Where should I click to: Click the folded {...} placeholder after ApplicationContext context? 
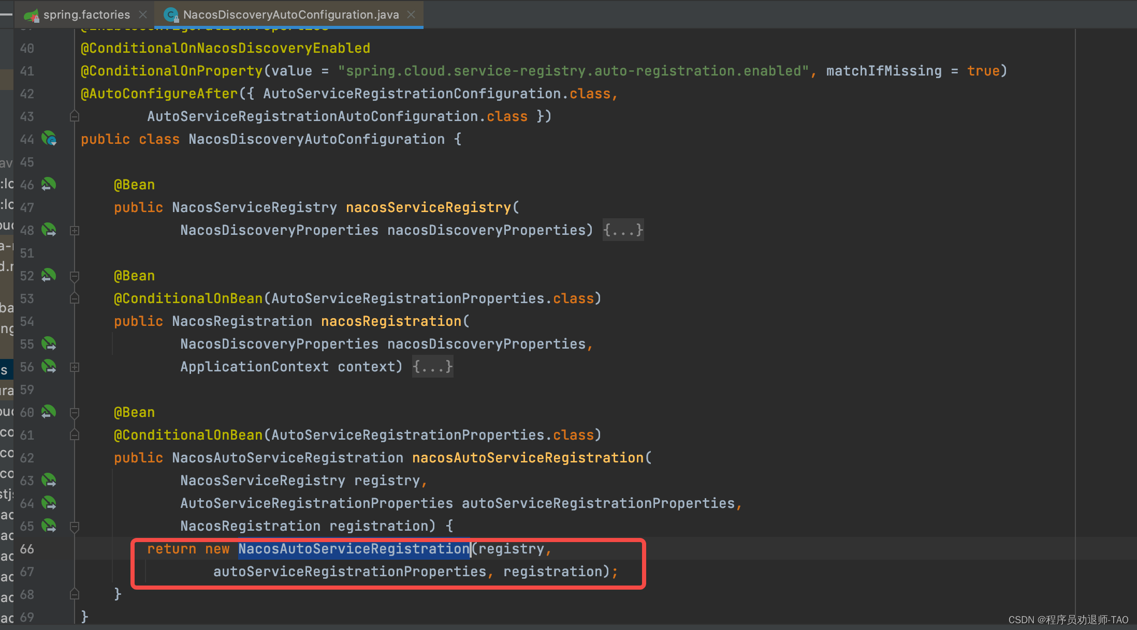pos(433,367)
